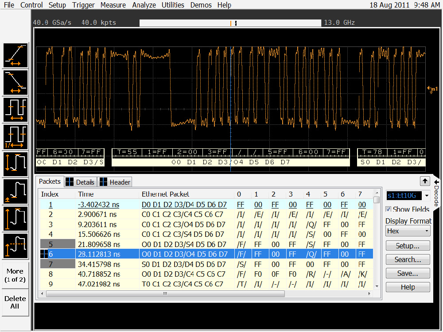Click the dashed-line voltage measurement icon
This screenshot has height=332, width=443.
(16, 246)
